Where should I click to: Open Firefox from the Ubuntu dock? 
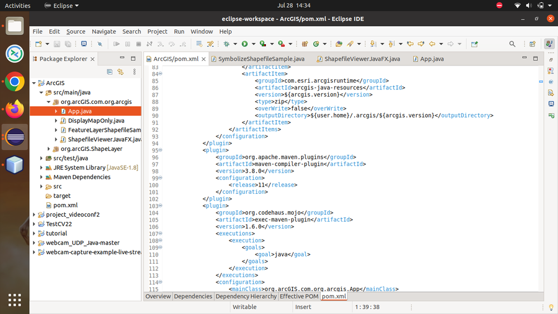pyautogui.click(x=15, y=110)
